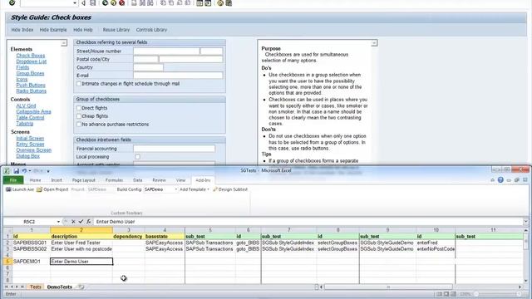Click the Financial accounting input field
Image resolution: width=532 pixels, height=299 pixels.
[x=174, y=149]
